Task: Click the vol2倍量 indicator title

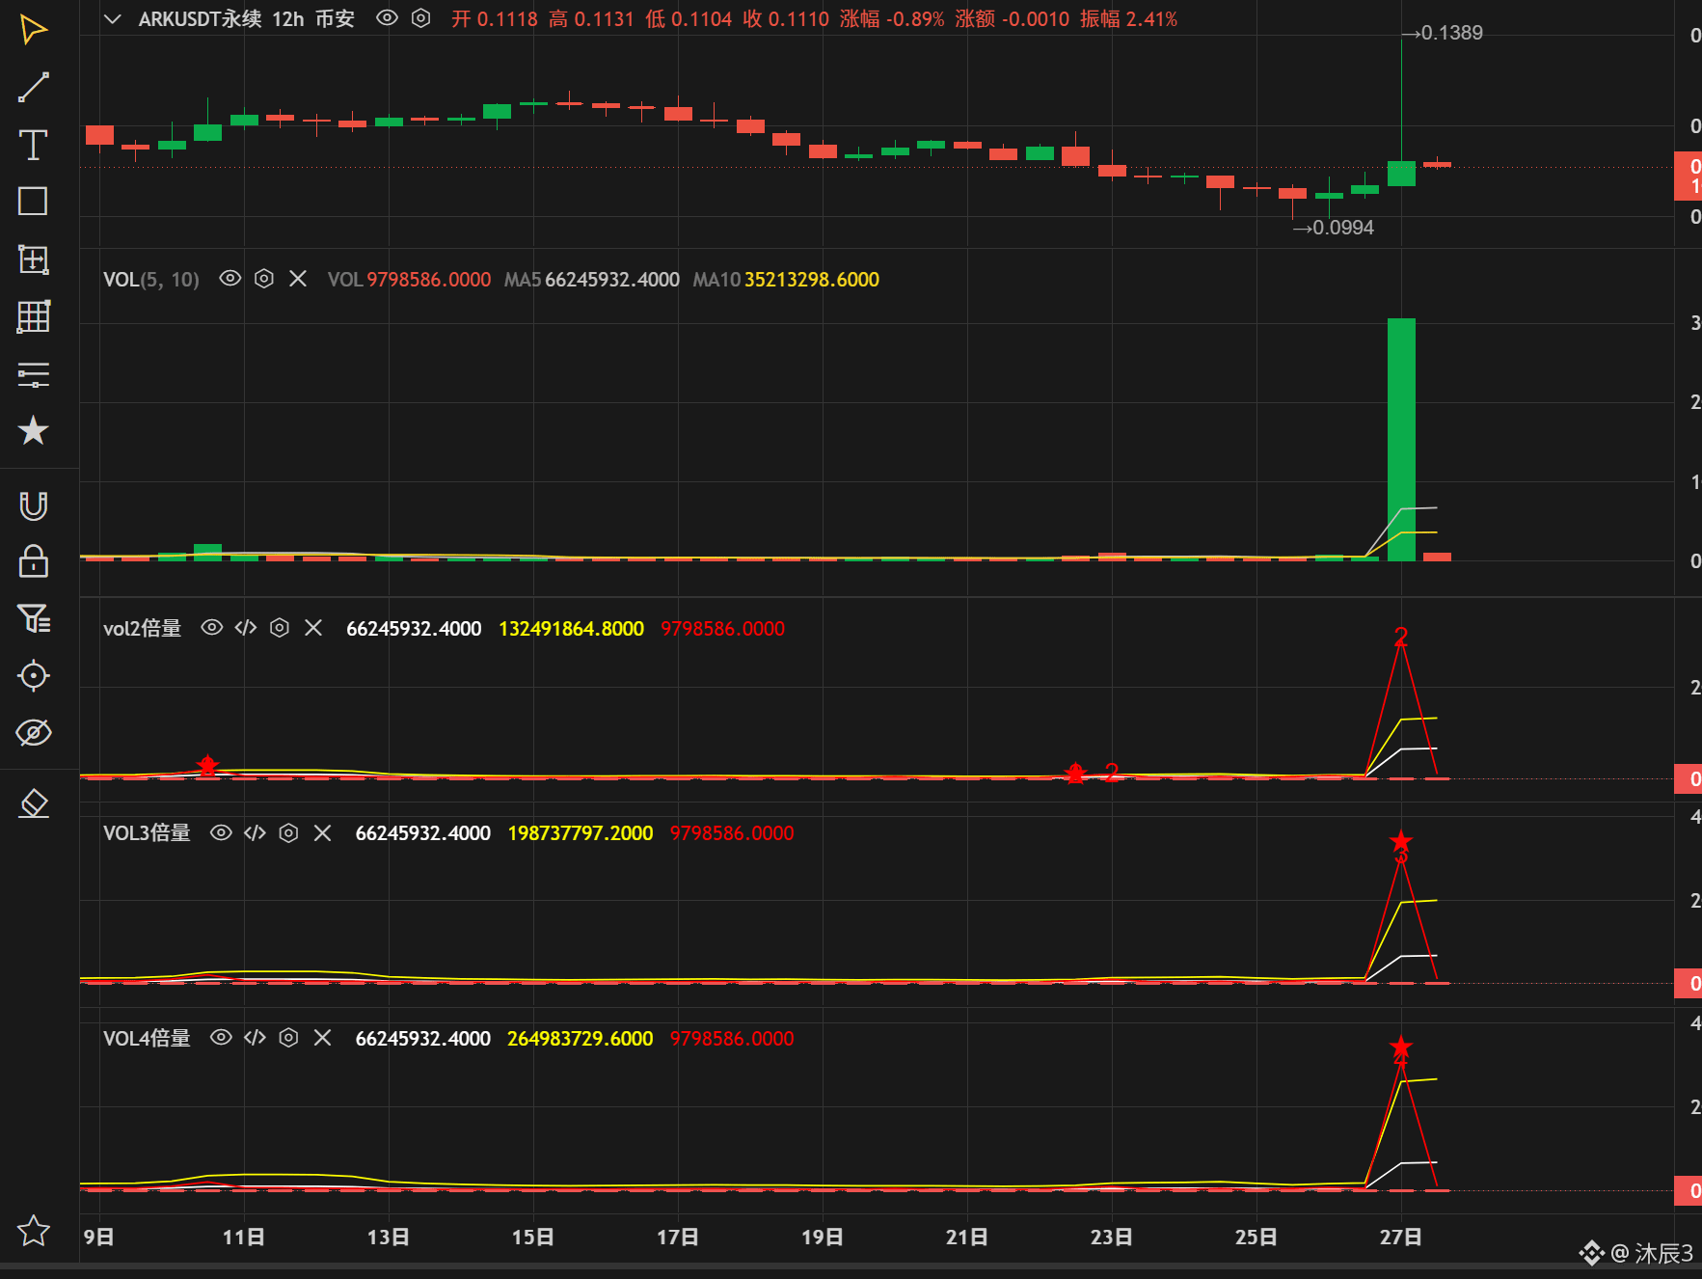Action: 143,628
